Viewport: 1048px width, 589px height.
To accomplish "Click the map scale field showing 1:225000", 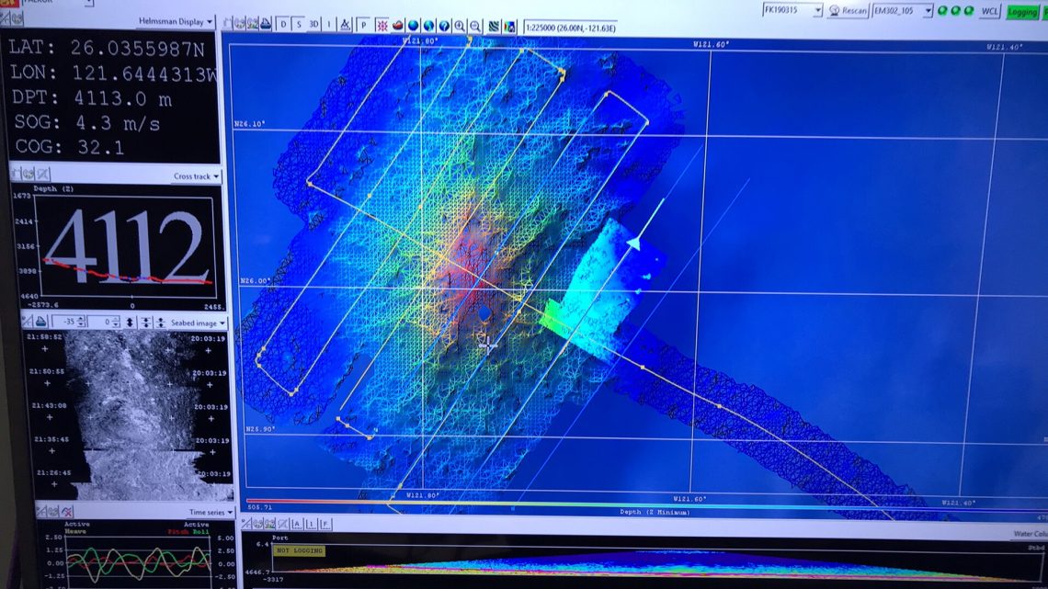I will (570, 28).
